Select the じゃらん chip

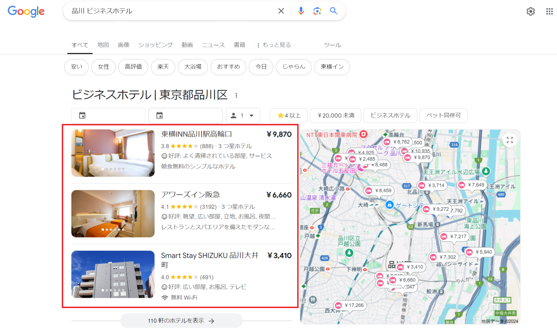point(294,67)
